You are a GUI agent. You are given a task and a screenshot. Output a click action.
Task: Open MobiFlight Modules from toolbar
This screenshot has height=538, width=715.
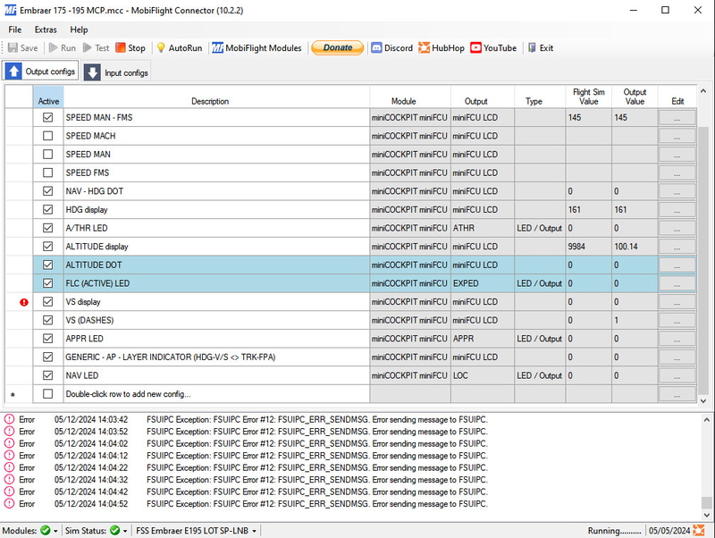coord(218,48)
